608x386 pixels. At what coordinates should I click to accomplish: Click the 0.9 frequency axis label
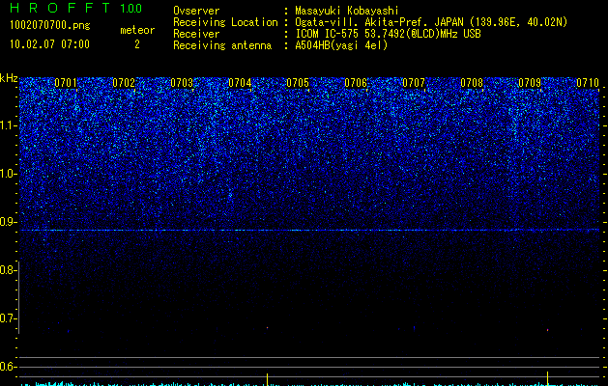7,222
